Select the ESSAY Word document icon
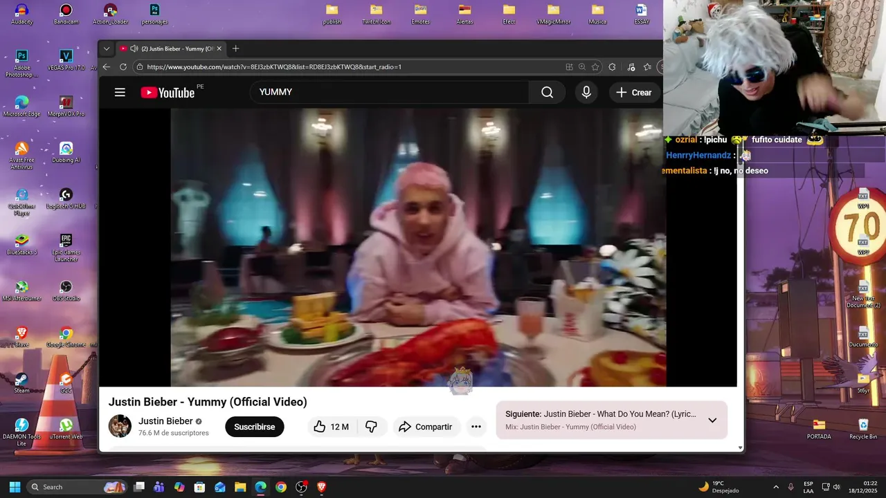This screenshot has width=886, height=498. (x=641, y=14)
